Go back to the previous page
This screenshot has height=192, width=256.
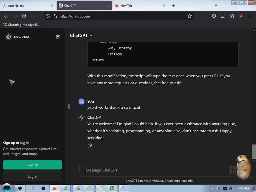pos(6,16)
